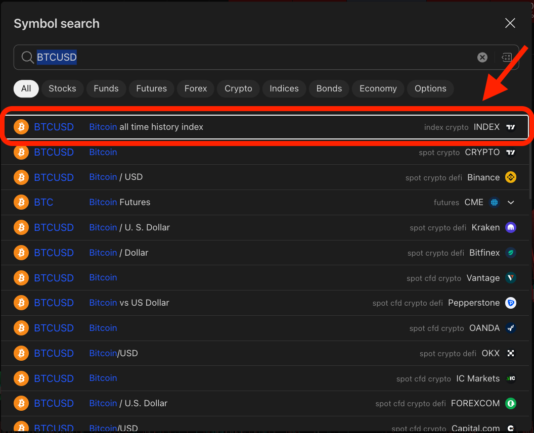This screenshot has height=433, width=534.
Task: Filter results by Forex
Action: click(196, 88)
